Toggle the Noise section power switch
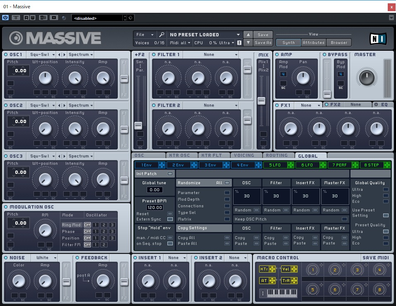 tap(6, 258)
